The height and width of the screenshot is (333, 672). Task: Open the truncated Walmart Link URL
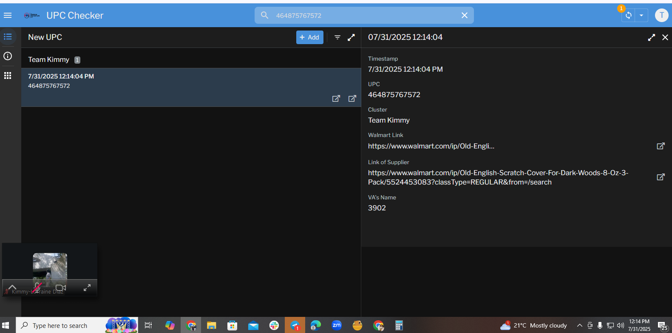pos(431,146)
